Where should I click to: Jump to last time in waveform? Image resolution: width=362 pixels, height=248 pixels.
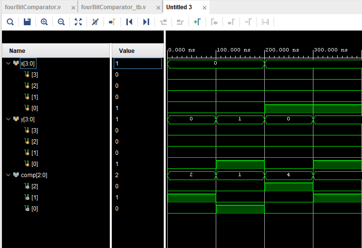click(x=146, y=22)
